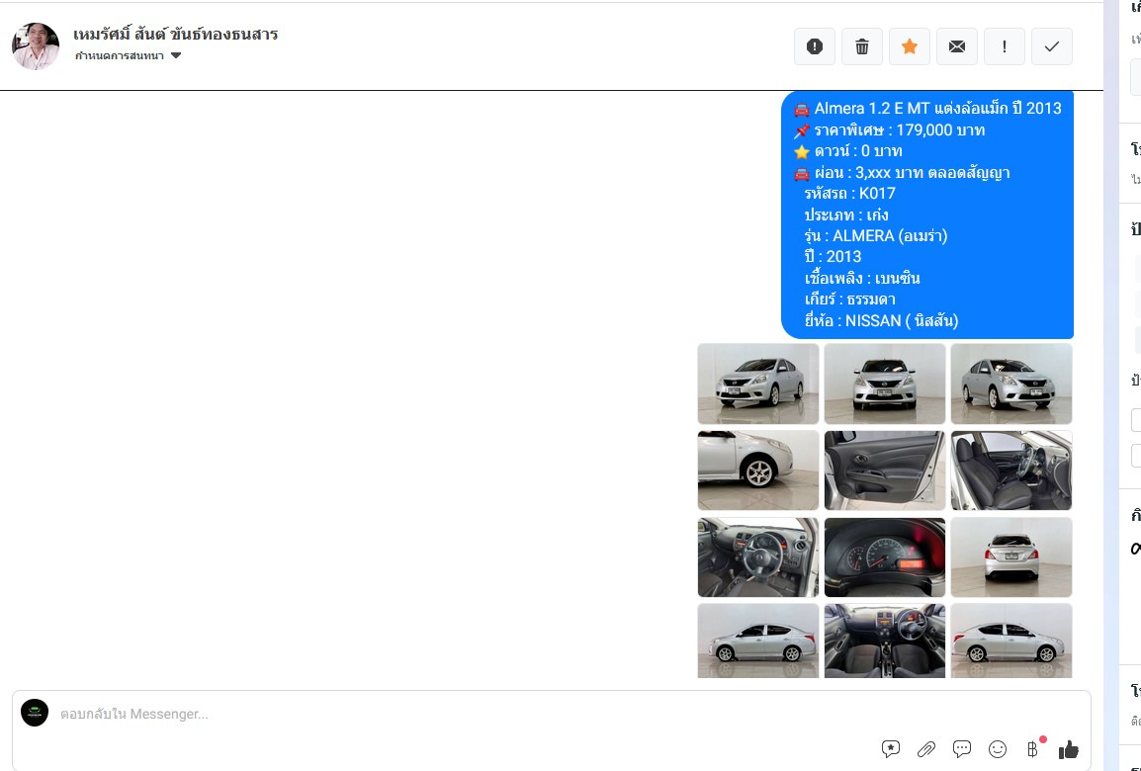Open the customer profile picture
1141x771 pixels.
[x=36, y=45]
